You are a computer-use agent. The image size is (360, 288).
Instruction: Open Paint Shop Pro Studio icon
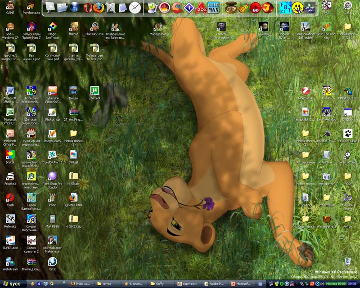[x=52, y=176]
